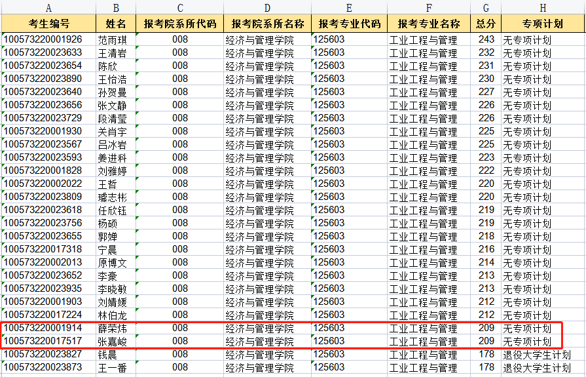Image resolution: width=586 pixels, height=377 pixels.
Task: Click the score cell showing 243
Action: 486,40
